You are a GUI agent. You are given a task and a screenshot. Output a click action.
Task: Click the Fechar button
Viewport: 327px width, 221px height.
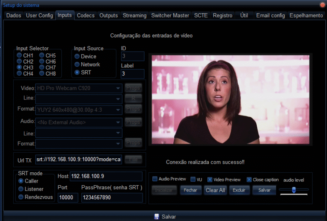[x=190, y=190]
